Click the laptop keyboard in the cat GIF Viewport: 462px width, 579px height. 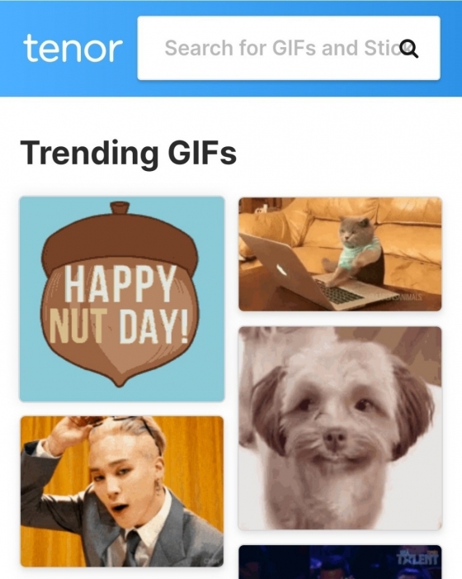tap(337, 290)
